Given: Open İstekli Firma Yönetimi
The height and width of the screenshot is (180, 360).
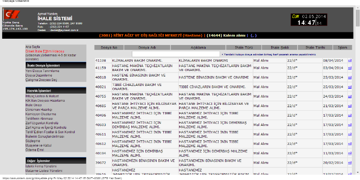Looking at the screenshot, I should click(41, 166).
